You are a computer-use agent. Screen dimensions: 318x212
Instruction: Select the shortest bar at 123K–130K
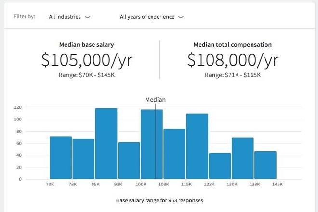[x=220, y=166]
